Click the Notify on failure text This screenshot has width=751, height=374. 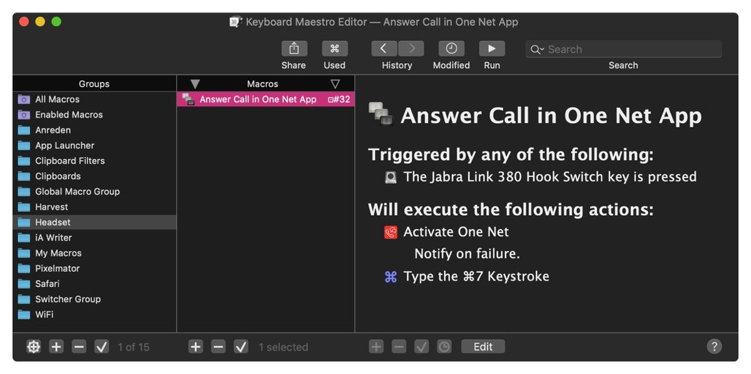467,254
